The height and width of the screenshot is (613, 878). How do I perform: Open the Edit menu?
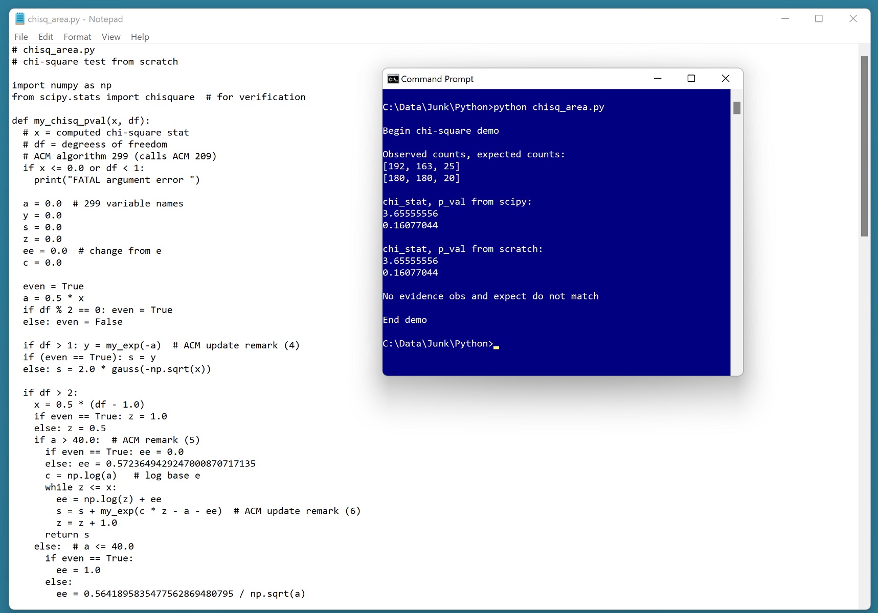[x=46, y=37]
